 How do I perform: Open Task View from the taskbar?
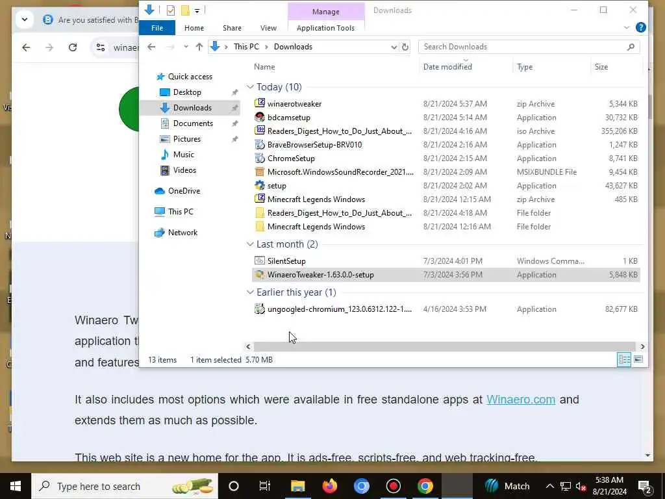[265, 486]
